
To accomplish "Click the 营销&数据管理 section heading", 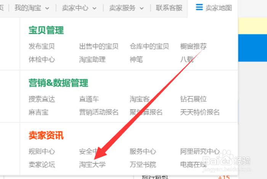I will [x=58, y=83].
